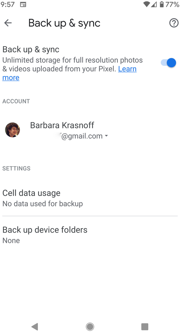The height and width of the screenshot is (332, 180).
Task: Open the help icon in the top corner
Action: (174, 23)
